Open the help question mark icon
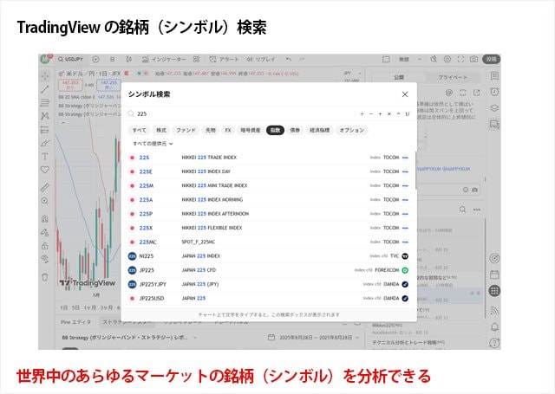Screen dimensions: 555x394 click(494, 342)
